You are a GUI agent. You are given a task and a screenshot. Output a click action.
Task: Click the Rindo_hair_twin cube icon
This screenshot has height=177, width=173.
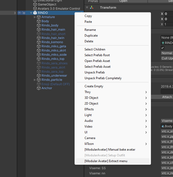tap(39, 38)
